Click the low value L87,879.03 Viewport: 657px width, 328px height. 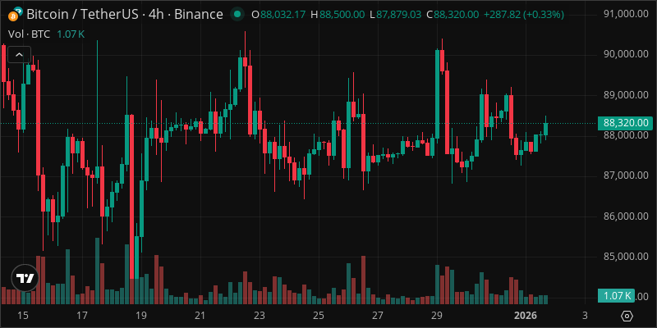395,15
